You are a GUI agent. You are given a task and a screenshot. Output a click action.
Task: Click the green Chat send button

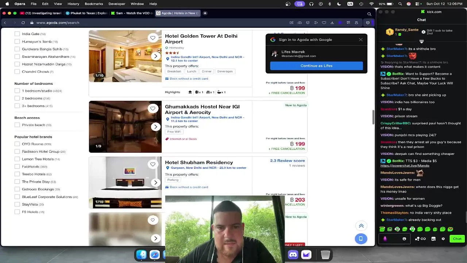click(457, 239)
